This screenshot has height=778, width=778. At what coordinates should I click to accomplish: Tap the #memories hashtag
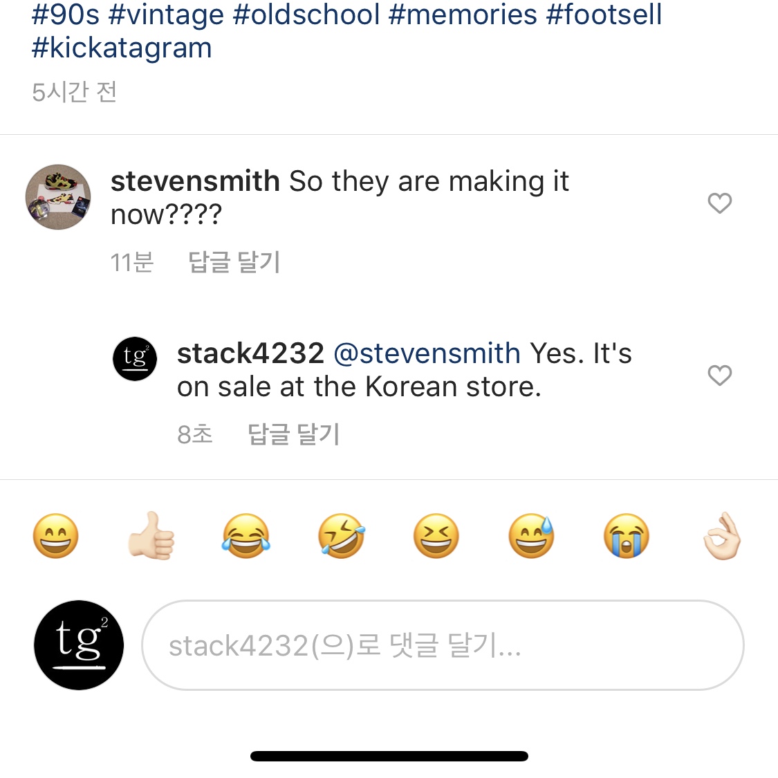tap(463, 15)
